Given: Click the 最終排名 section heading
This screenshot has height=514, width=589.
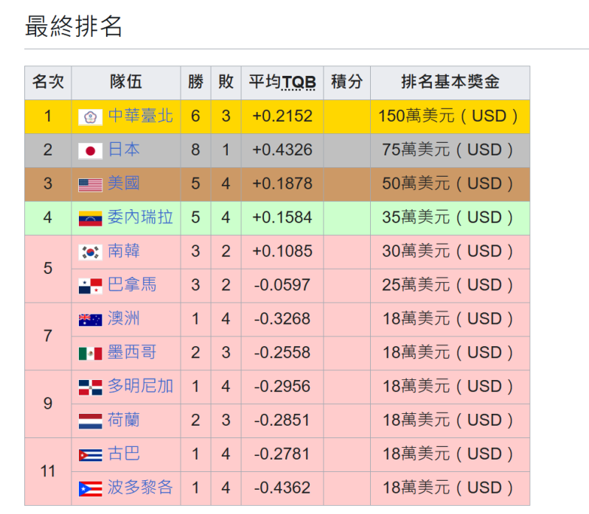Looking at the screenshot, I should 74,27.
